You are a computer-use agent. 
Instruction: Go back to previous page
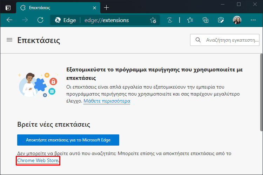click(x=9, y=20)
